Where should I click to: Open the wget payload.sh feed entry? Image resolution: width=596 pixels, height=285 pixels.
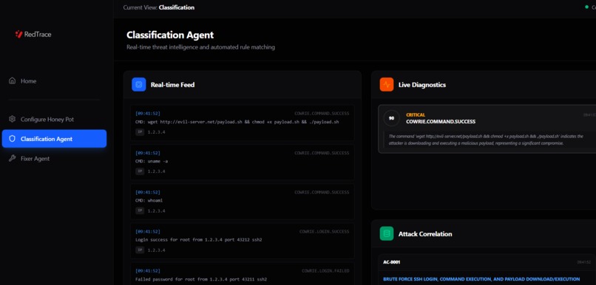click(x=242, y=123)
